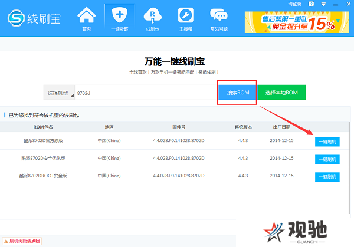354x247 pixels.
Task: Click the green 选择本地ROM button
Action: point(281,93)
